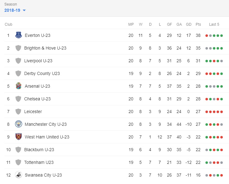Click the Brighton & Hove placeholder shield icon
This screenshot has height=184, width=229.
pyautogui.click(x=18, y=48)
